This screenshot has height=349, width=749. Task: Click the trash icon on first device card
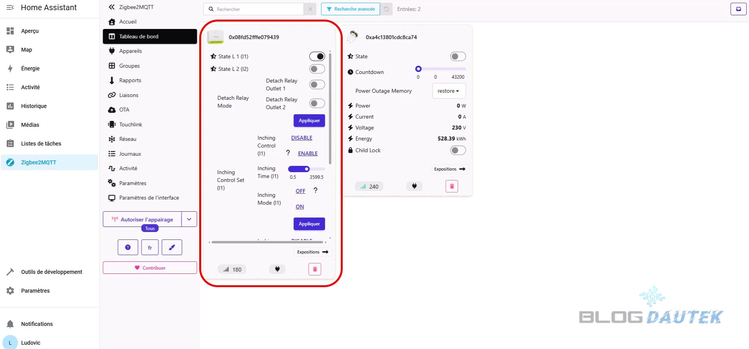pos(315,269)
